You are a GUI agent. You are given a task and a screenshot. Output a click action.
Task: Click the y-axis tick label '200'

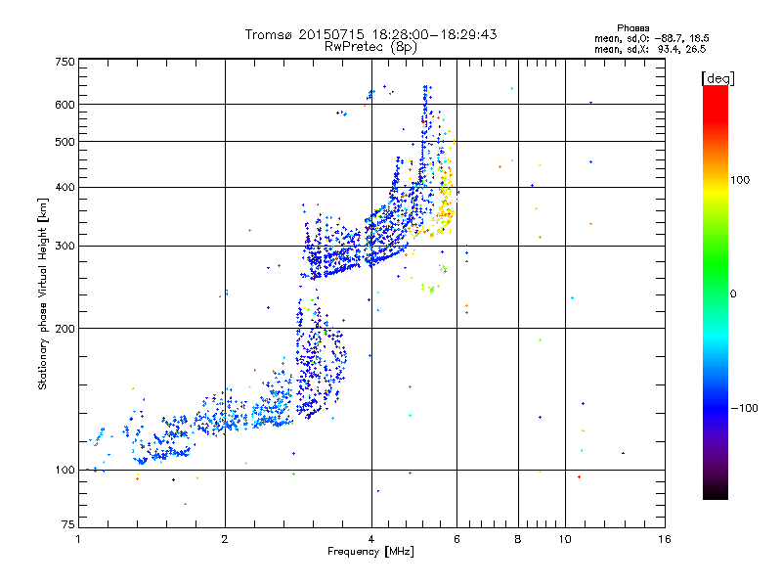tap(65, 329)
